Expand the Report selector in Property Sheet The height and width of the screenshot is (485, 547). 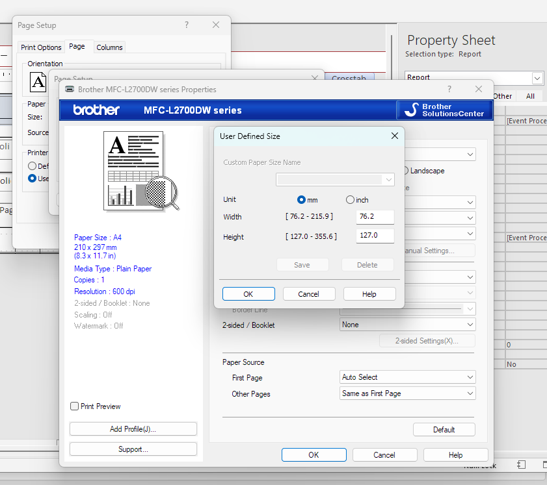[x=537, y=78]
